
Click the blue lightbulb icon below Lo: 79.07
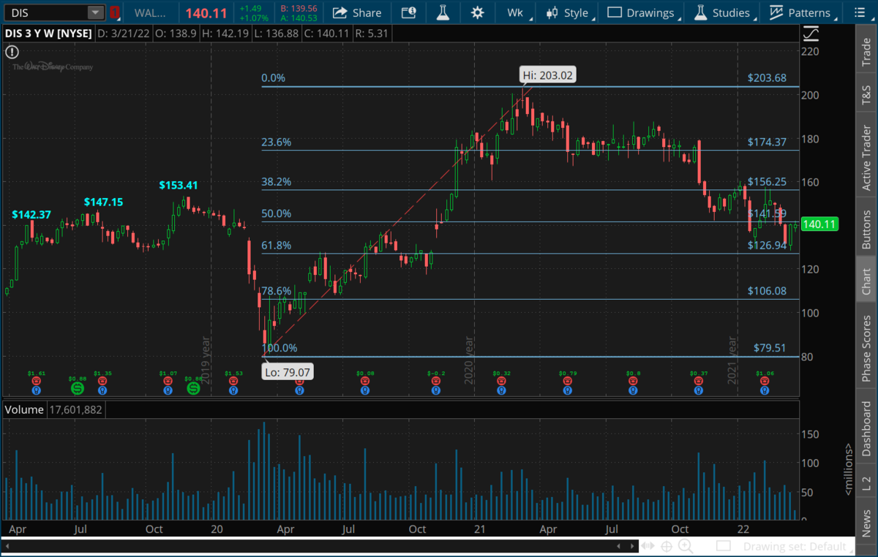pos(299,391)
